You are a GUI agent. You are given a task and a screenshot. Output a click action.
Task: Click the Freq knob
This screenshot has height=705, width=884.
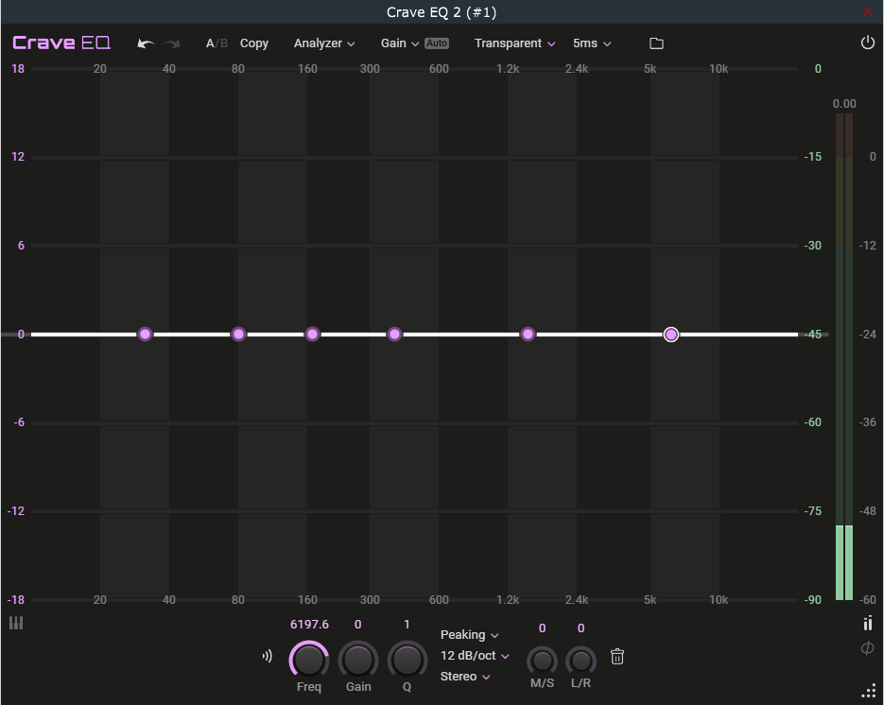click(x=309, y=660)
